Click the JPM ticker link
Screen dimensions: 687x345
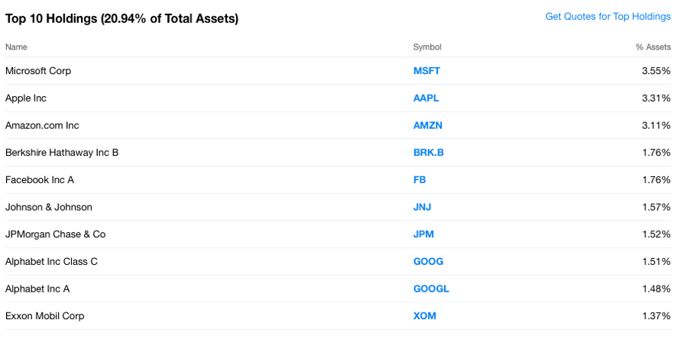click(423, 234)
